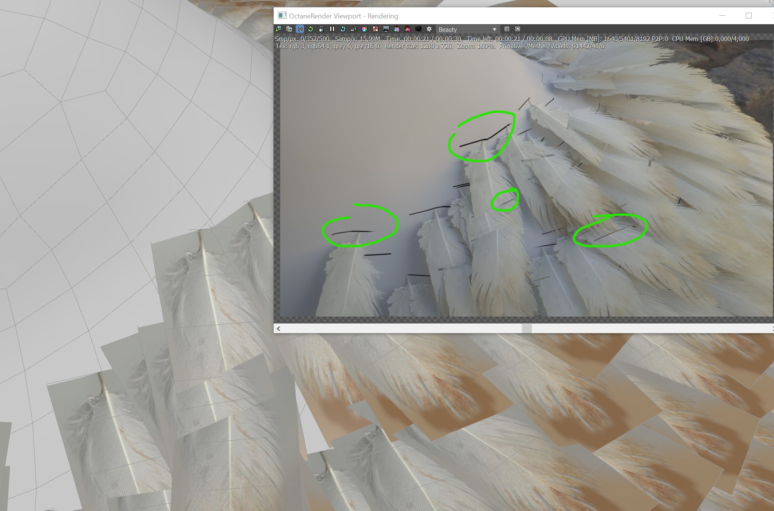Select the white balance color picker
Screen dimensions: 774x511
364,29
